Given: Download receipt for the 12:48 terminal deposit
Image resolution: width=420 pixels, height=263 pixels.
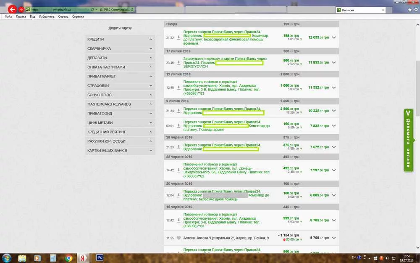Looking at the screenshot, I should tap(178, 88).
